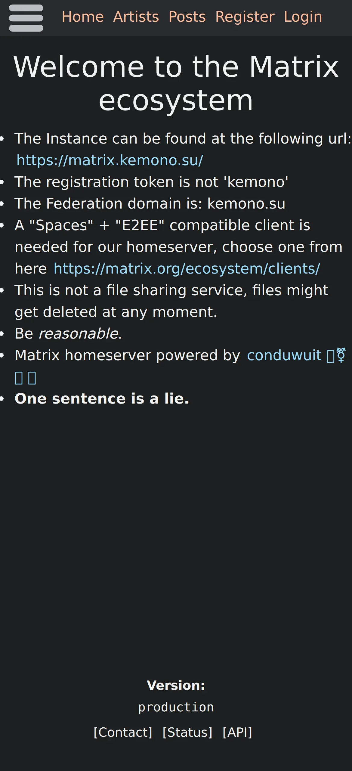Viewport: 352px width, 771px height.
Task: Go to the Home page
Action: pos(83,17)
